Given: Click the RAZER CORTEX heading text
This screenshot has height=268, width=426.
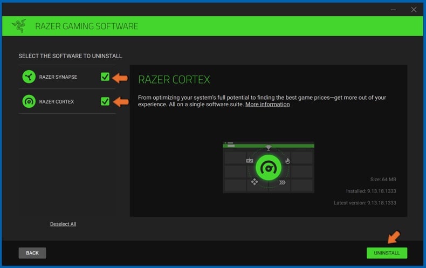Looking at the screenshot, I should 174,80.
